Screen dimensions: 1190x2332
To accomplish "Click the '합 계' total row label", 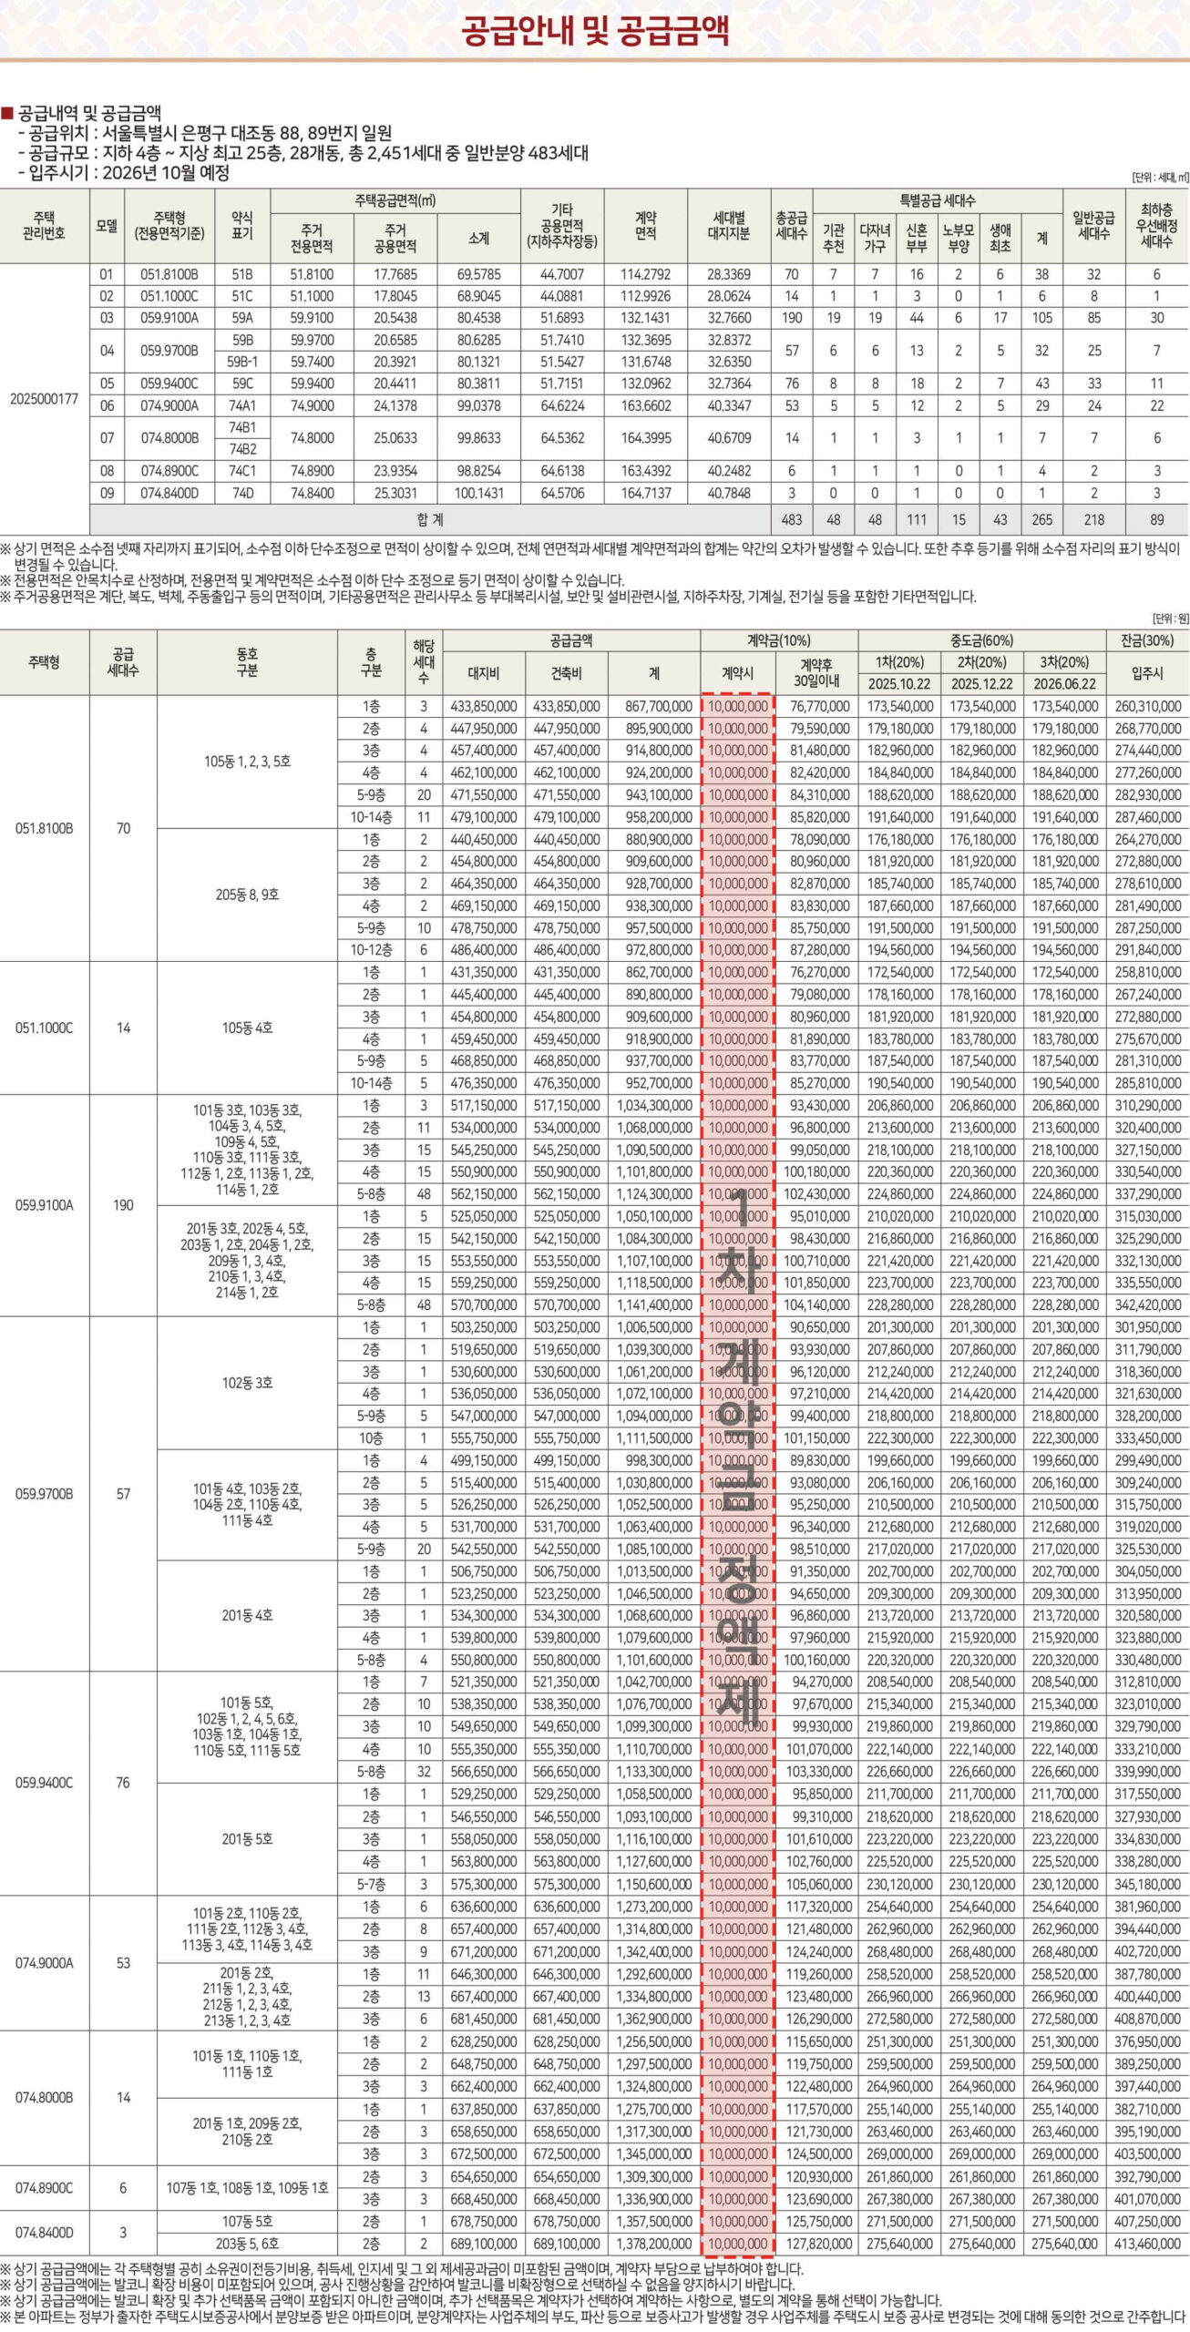I will [429, 519].
